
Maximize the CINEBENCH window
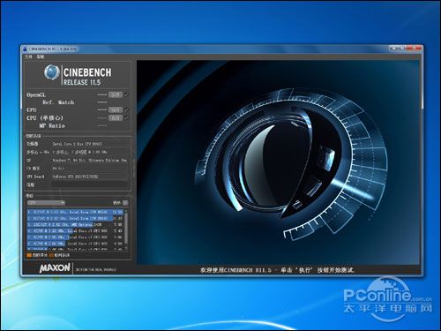403,48
